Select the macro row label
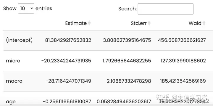 click(14, 81)
